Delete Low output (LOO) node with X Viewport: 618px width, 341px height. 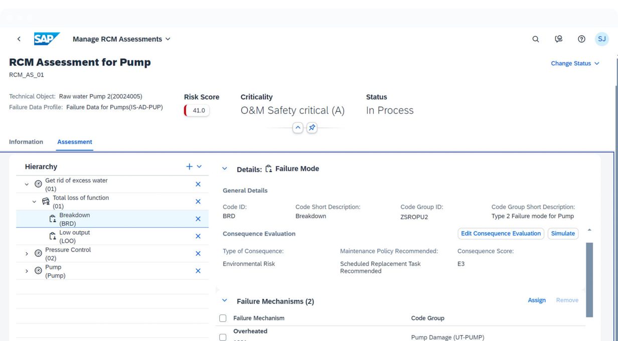coord(198,236)
